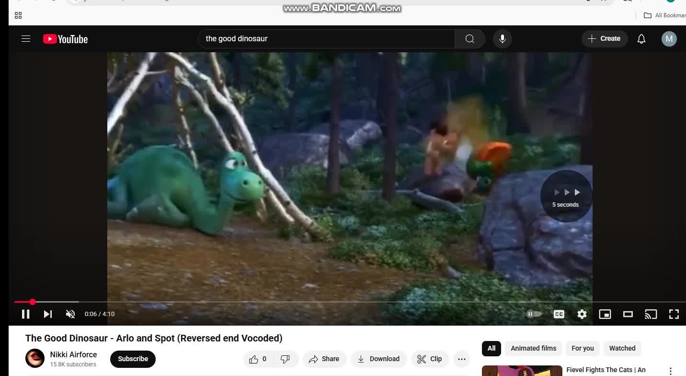The image size is (686, 376).
Task: Open the notifications bell
Action: tap(641, 39)
